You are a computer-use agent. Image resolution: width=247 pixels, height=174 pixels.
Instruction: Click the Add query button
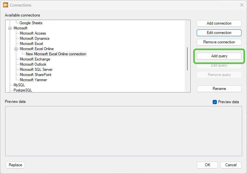point(219,56)
